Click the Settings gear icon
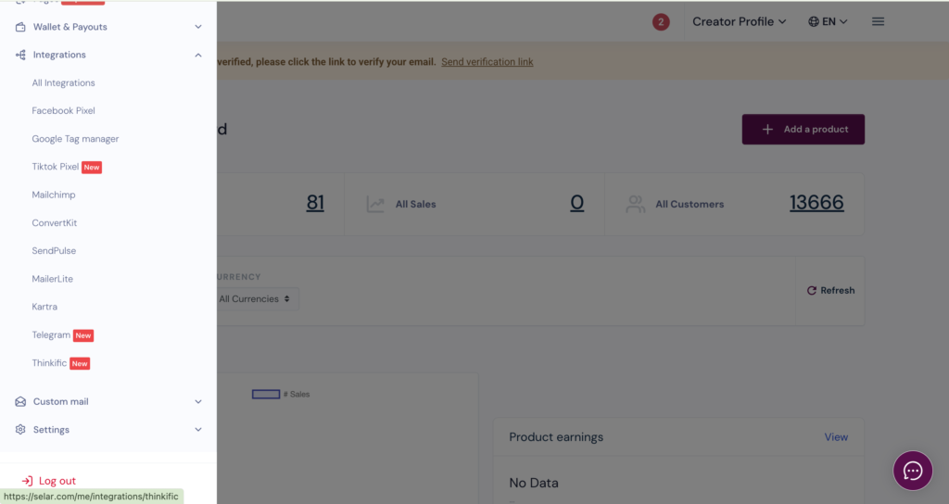Image resolution: width=949 pixels, height=504 pixels. pos(20,430)
